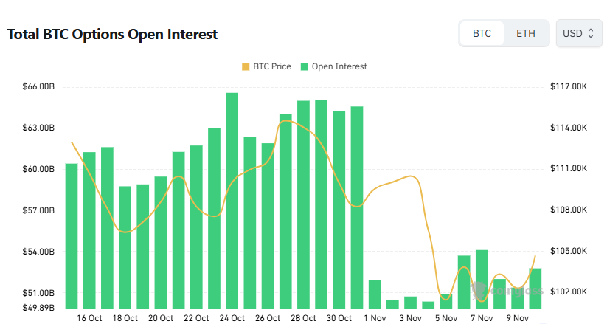Click the green Open Interest legend swatch
This screenshot has width=607, height=324.
tap(304, 66)
